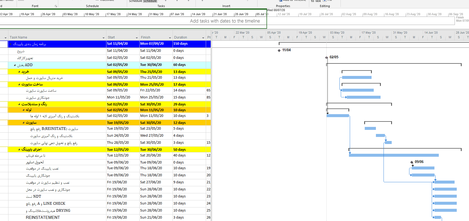Click the 'Wed 27/05/20' finish cell
Viewport: 469px width, 221px height.
click(156, 136)
